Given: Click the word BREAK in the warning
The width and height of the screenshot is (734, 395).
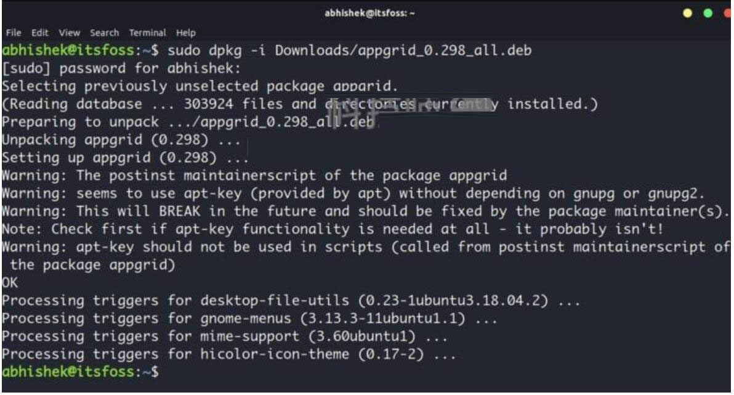Looking at the screenshot, I should coord(179,211).
